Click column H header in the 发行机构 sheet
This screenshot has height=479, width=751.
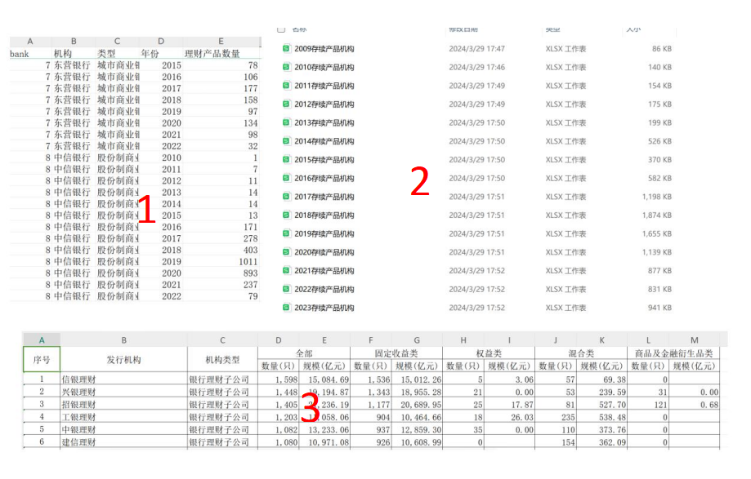(x=463, y=340)
